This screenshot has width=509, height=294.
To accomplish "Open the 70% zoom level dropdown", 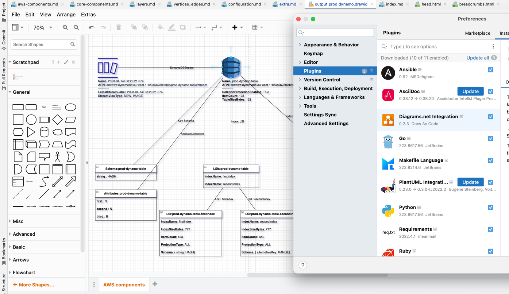I will tap(43, 28).
